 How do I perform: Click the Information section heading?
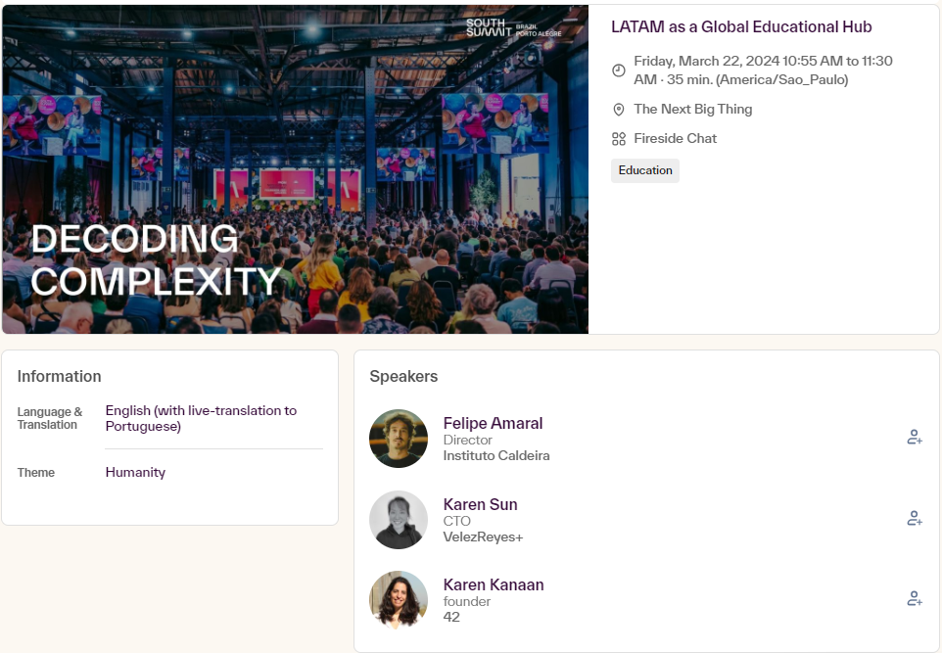coord(59,377)
